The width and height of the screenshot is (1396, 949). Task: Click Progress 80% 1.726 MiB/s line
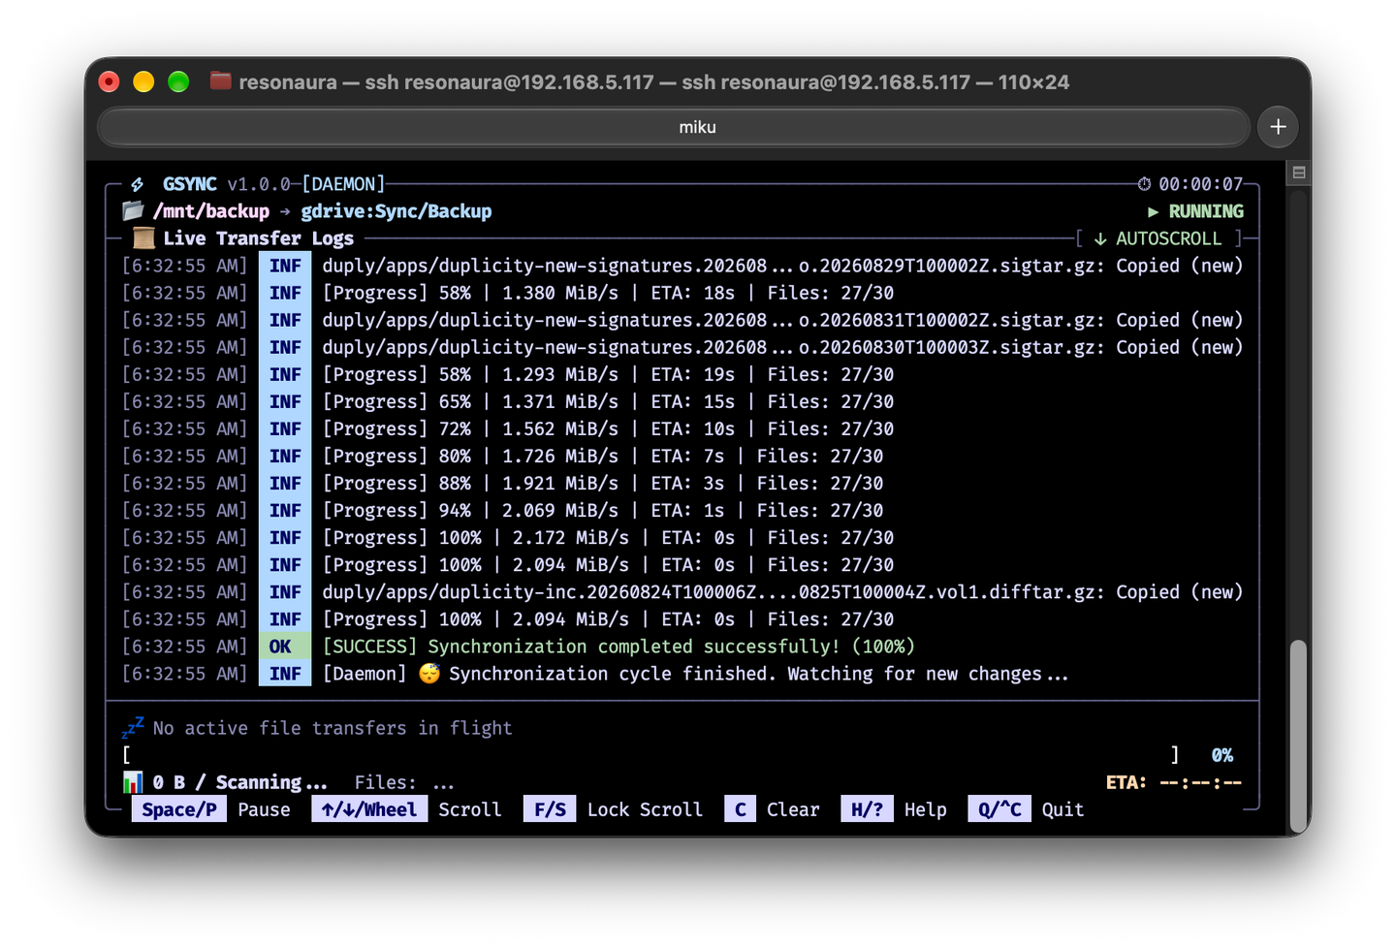coord(603,456)
